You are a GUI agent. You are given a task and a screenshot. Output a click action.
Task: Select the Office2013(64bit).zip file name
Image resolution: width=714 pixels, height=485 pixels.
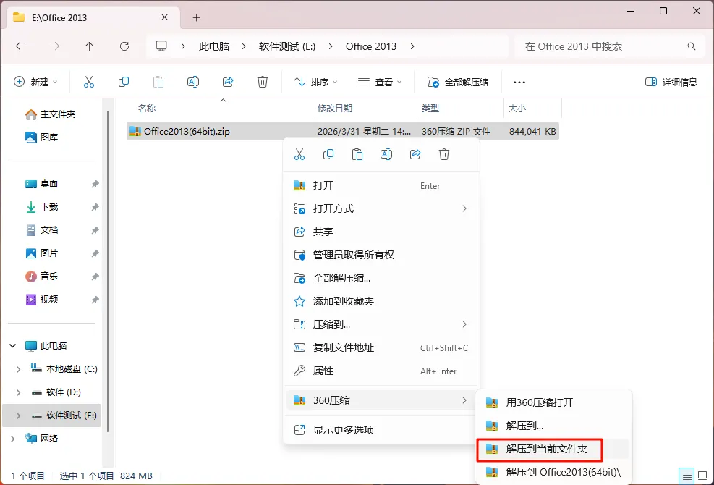[187, 132]
